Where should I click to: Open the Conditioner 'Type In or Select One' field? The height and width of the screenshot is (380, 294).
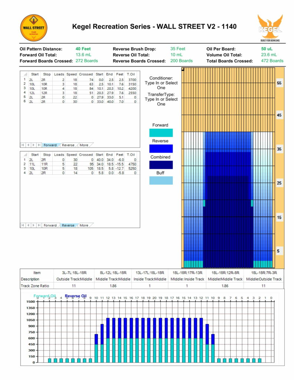point(161,85)
